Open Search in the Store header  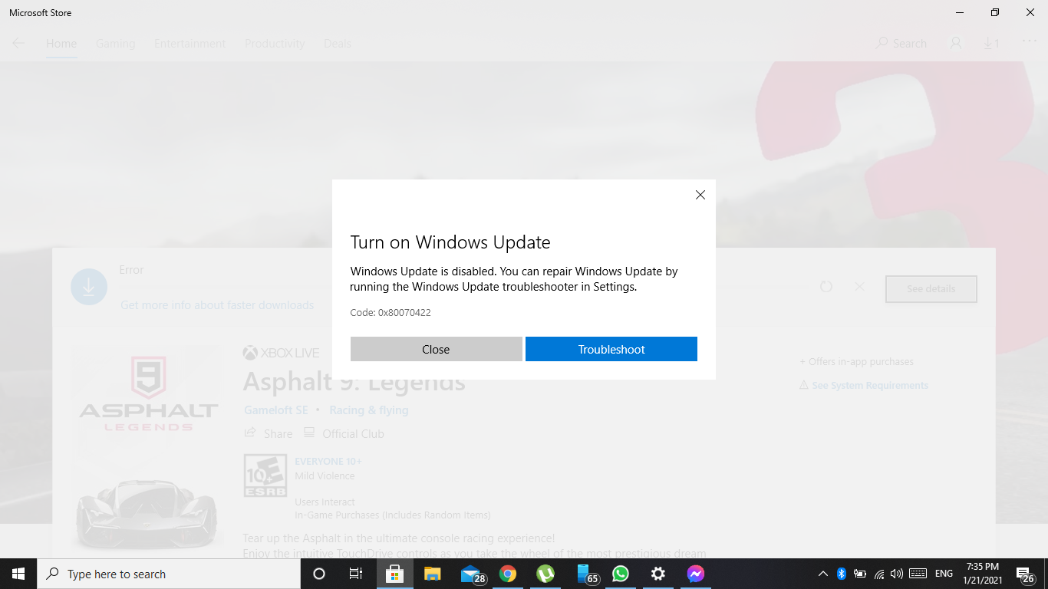[x=901, y=44]
